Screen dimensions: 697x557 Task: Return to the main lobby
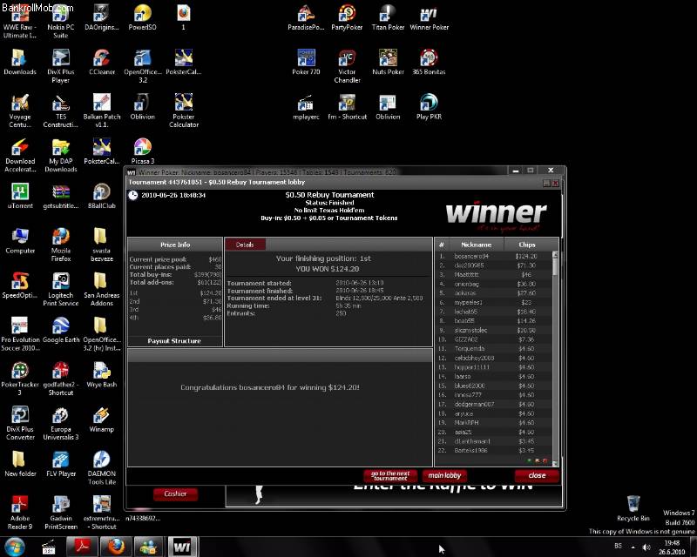(x=444, y=476)
